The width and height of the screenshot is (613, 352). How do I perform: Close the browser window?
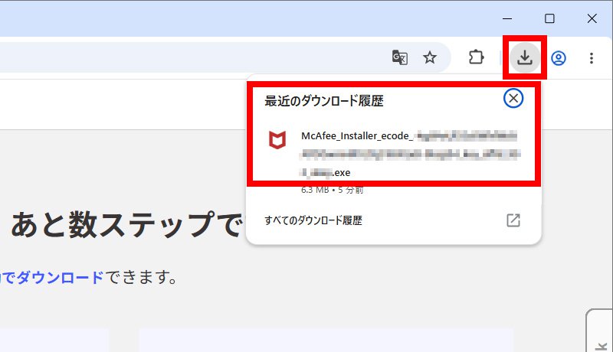[x=592, y=18]
